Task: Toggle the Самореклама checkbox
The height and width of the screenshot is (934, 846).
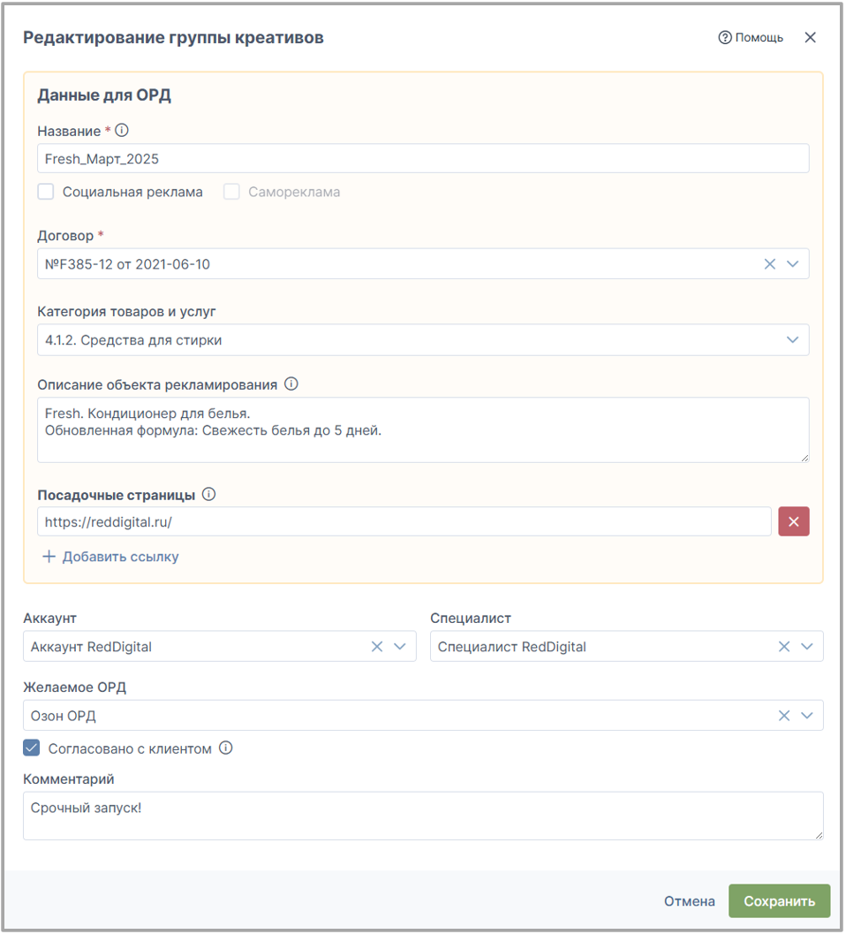Action: 231,192
